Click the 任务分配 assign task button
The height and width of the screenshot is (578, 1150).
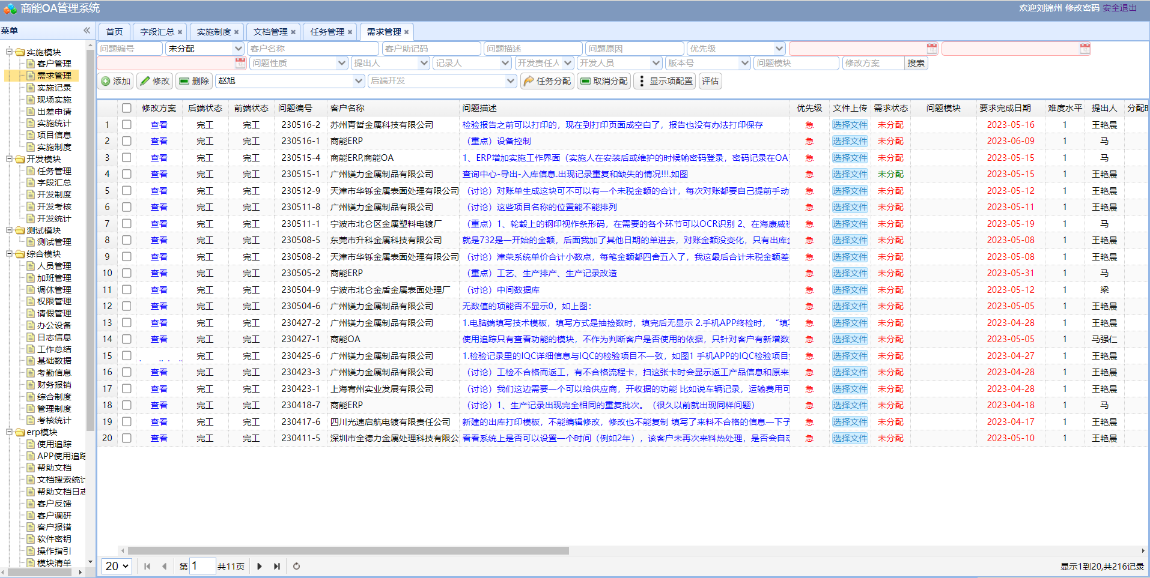pyautogui.click(x=547, y=81)
